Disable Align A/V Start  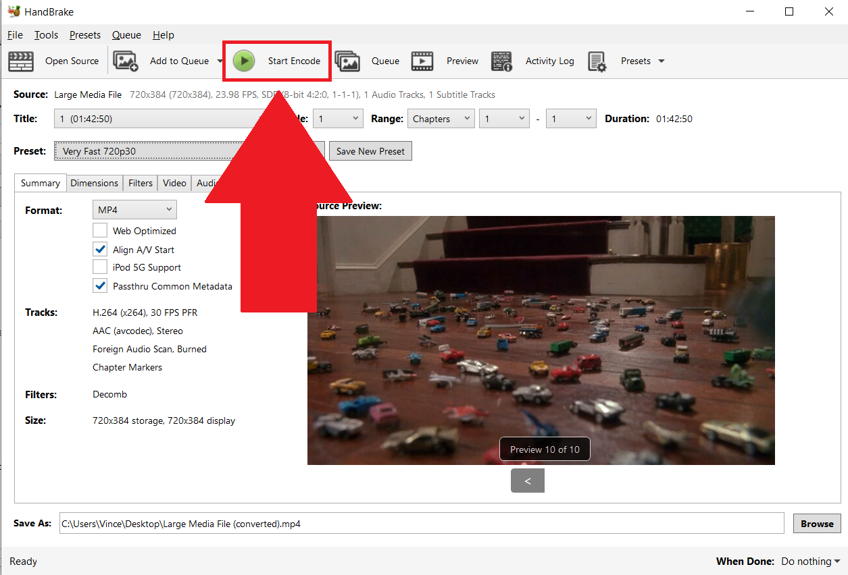point(100,248)
